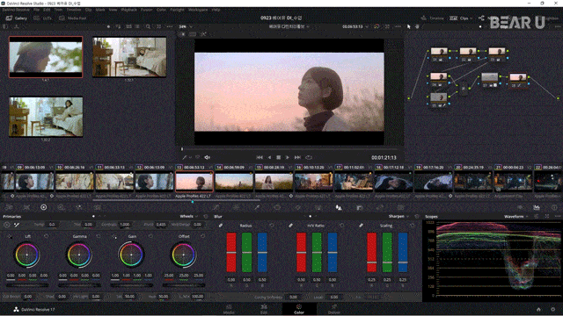Reset the Gain color wheel
The width and height of the screenshot is (563, 316).
pyautogui.click(x=150, y=236)
